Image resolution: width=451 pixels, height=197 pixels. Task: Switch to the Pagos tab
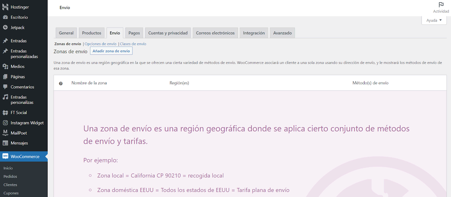[x=134, y=33]
